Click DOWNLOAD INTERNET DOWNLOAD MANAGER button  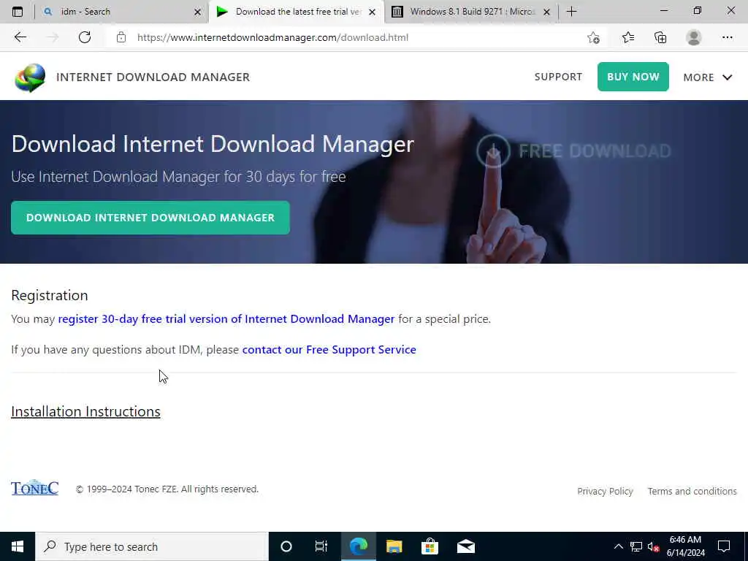click(x=150, y=218)
